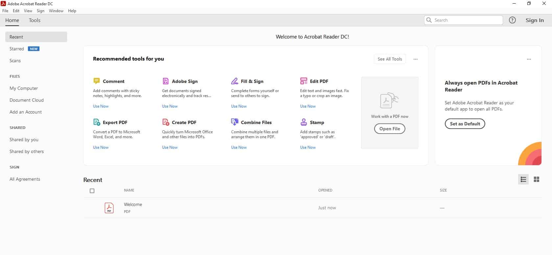Open the Edit menu
552x255 pixels.
pyautogui.click(x=16, y=11)
